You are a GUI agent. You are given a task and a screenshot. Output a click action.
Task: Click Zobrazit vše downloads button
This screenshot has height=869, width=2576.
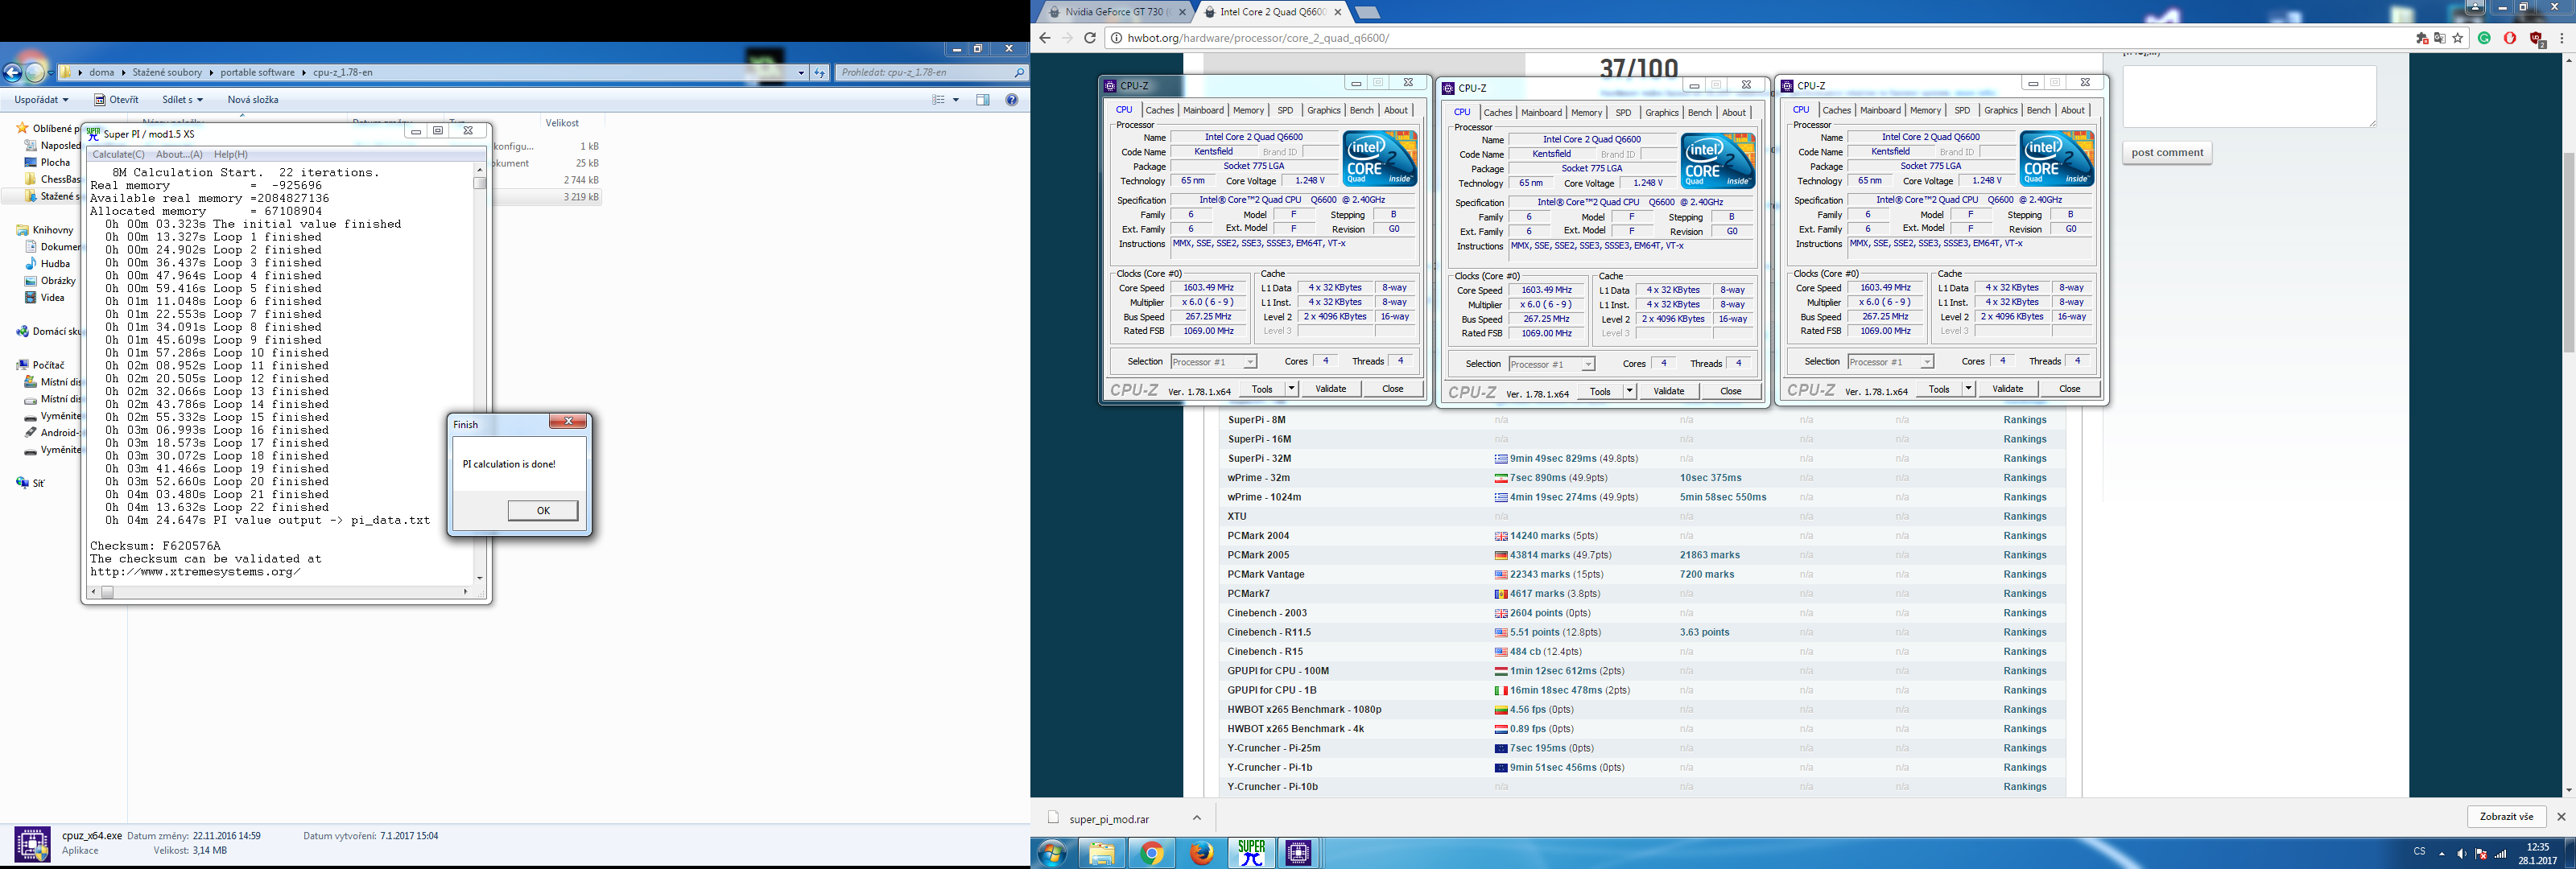(x=2506, y=817)
